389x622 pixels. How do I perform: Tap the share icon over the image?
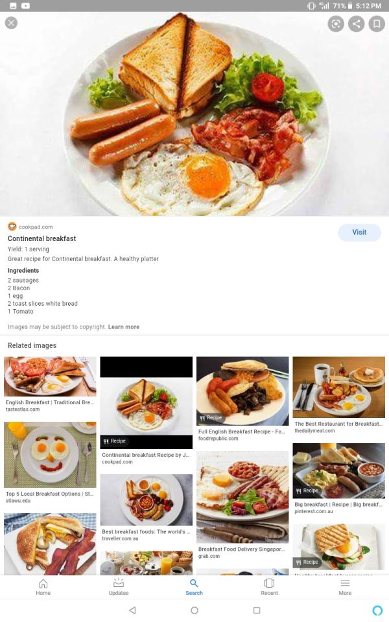pos(357,24)
